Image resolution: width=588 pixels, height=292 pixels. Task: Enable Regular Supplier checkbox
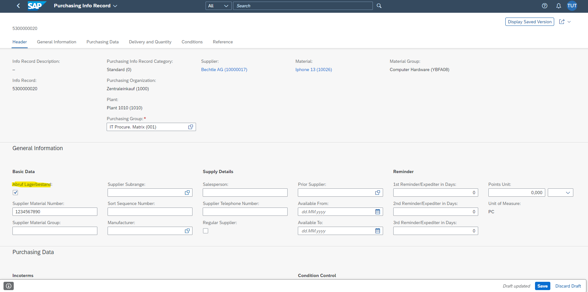click(x=206, y=231)
